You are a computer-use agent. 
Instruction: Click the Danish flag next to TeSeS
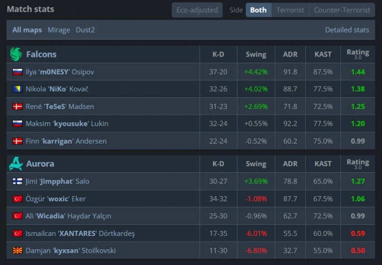click(17, 107)
